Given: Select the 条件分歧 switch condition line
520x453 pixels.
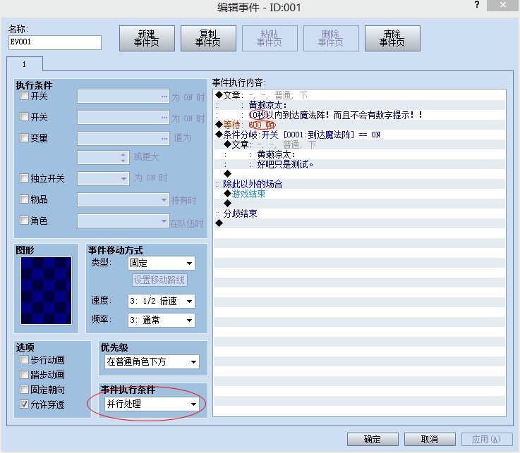Looking at the screenshot, I should (x=360, y=135).
